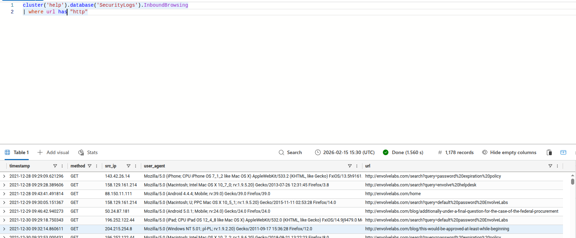Filter the src_ip column
This screenshot has height=238, width=576.
[x=128, y=166]
